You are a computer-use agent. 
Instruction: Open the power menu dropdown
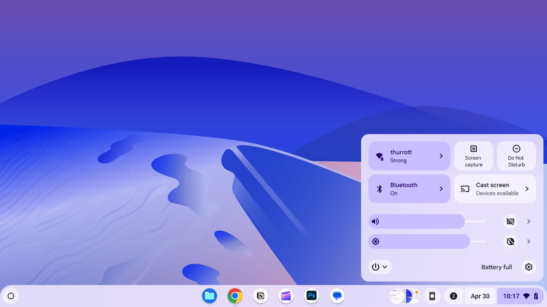(380, 267)
